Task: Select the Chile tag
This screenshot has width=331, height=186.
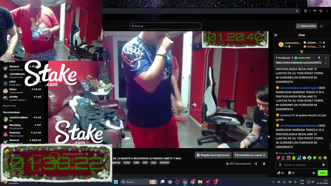Action: coord(136,162)
